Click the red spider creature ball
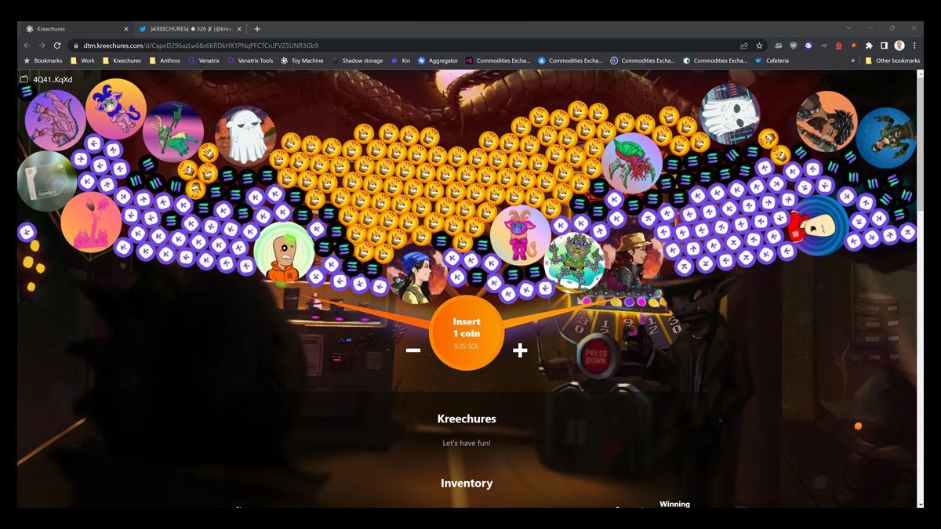The width and height of the screenshot is (941, 529). click(632, 163)
